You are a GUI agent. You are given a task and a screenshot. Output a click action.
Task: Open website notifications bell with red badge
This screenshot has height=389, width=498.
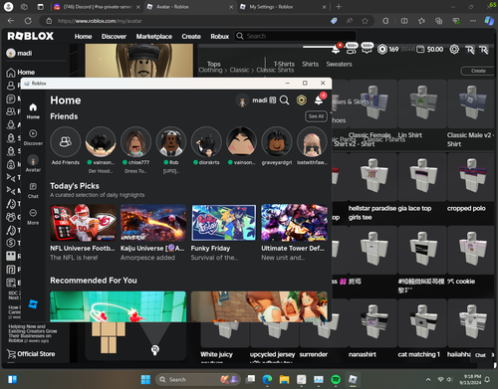click(336, 49)
